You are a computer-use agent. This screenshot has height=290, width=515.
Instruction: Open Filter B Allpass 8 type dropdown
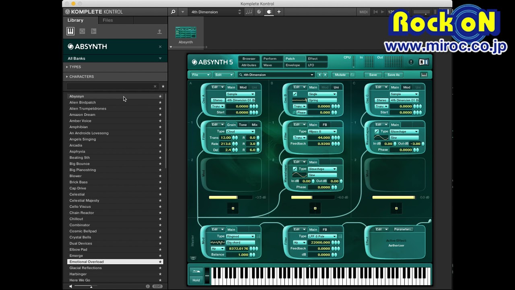coord(322,131)
